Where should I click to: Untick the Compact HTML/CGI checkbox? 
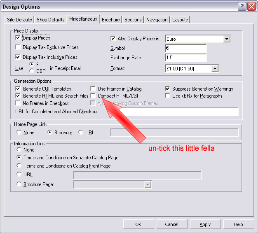[94, 96]
